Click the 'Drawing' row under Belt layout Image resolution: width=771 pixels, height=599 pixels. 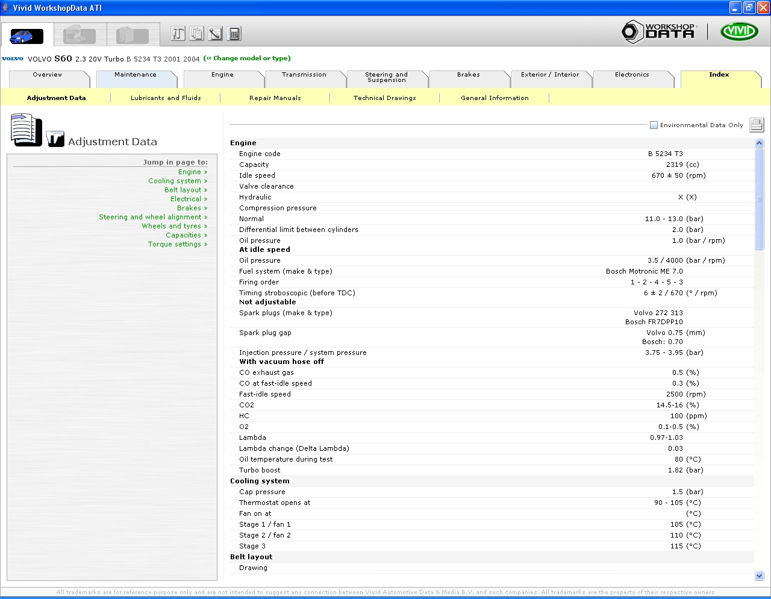pyautogui.click(x=492, y=568)
